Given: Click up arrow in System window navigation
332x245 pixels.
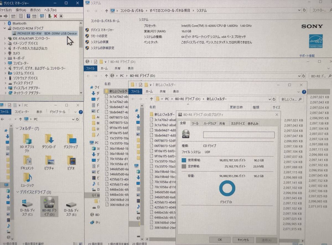Looking at the screenshot, I should pyautogui.click(x=107, y=11).
